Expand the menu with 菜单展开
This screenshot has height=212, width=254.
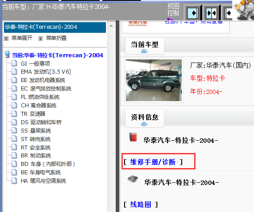click(x=22, y=38)
